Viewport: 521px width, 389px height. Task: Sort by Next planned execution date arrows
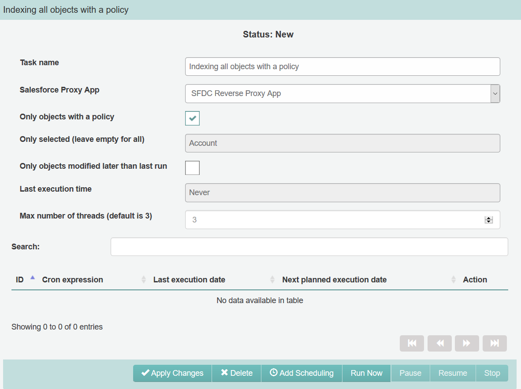pos(454,279)
